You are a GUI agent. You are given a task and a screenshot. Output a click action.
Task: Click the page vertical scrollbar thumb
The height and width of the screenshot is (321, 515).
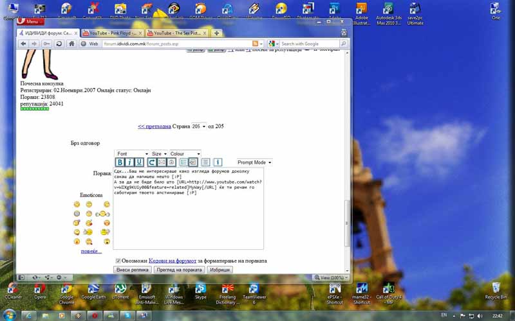click(346, 223)
